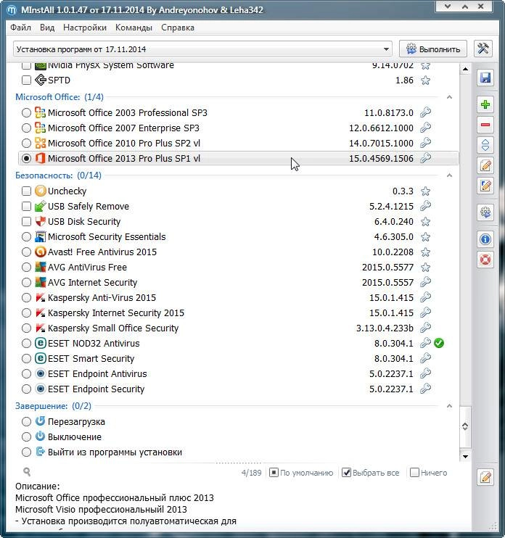Image resolution: width=505 pixels, height=538 pixels.
Task: Open the Вид menu
Action: tap(47, 28)
